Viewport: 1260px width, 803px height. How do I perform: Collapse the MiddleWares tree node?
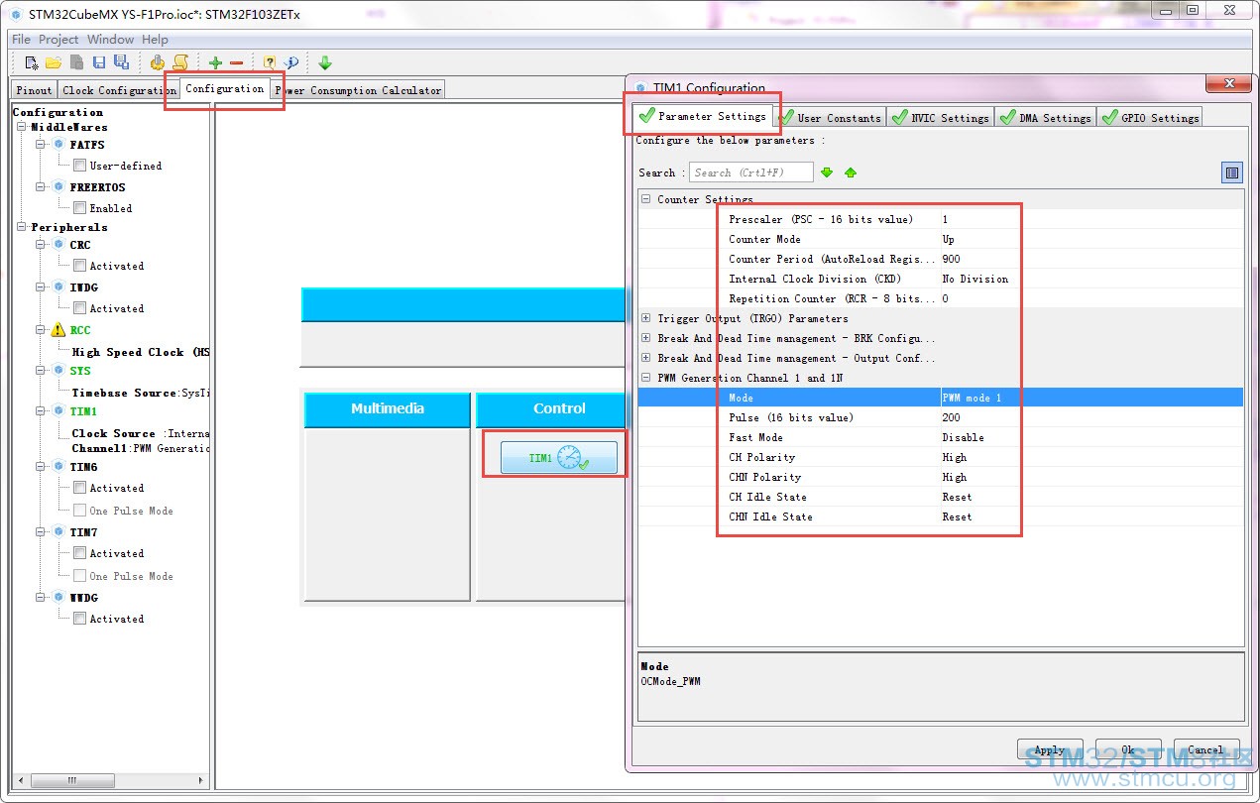click(x=22, y=128)
